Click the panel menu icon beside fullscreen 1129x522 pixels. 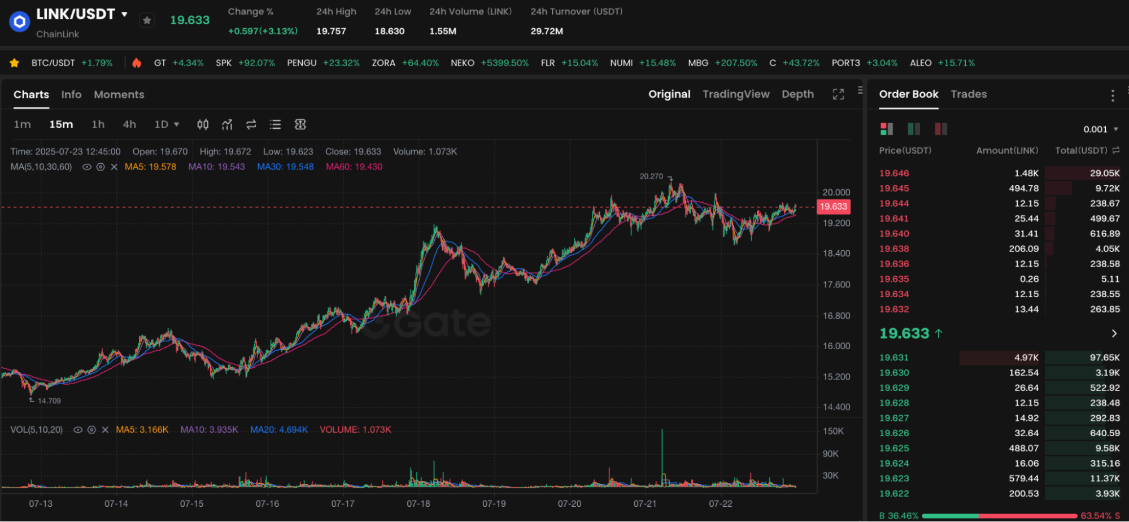tap(860, 90)
